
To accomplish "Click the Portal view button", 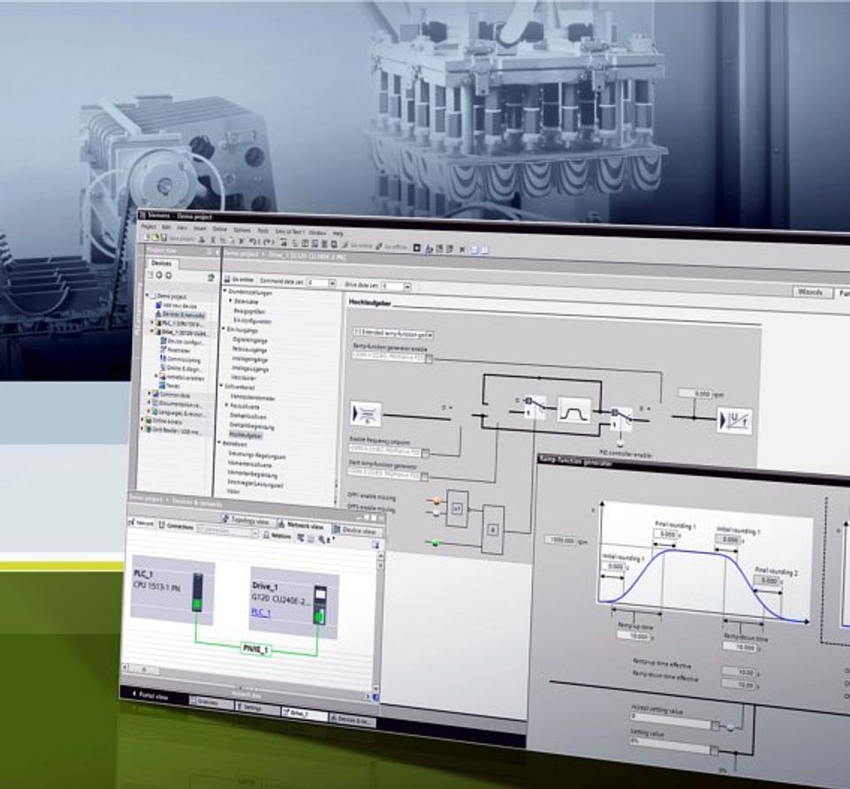I will (151, 696).
